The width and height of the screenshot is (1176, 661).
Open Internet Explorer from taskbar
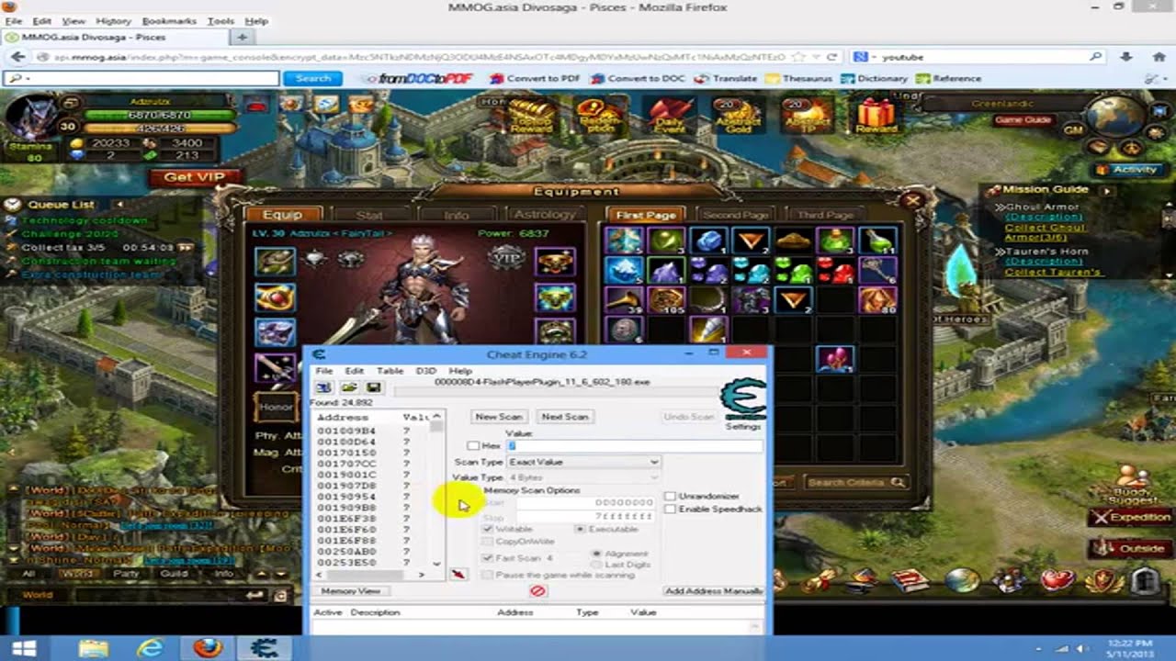[x=150, y=647]
